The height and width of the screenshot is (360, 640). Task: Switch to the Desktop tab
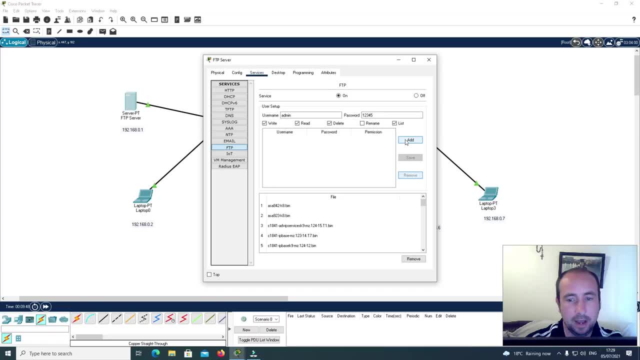(x=278, y=72)
